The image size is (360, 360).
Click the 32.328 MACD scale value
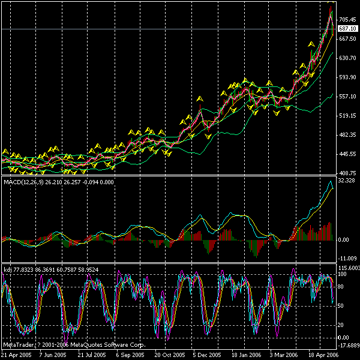[348, 181]
